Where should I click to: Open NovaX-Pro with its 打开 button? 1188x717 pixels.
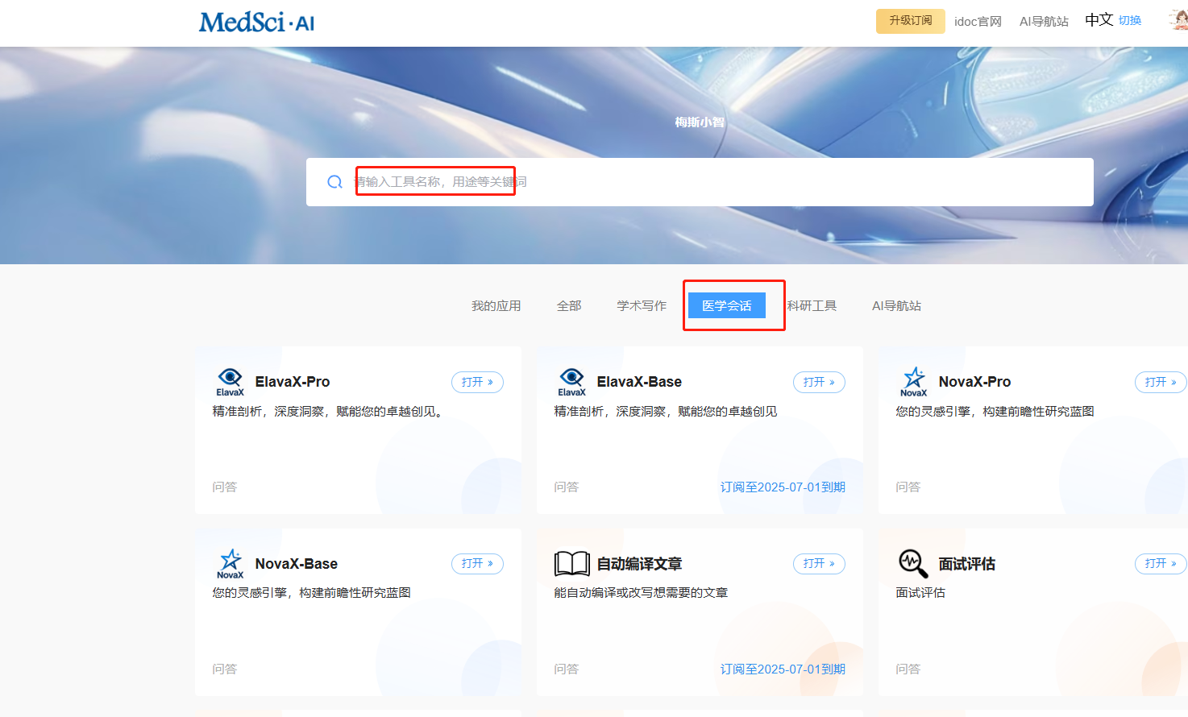[1161, 382]
